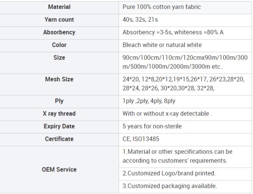Select the 'Pure 100% cotton yarn fabric' cell
253x194 pixels.
[x=185, y=7]
